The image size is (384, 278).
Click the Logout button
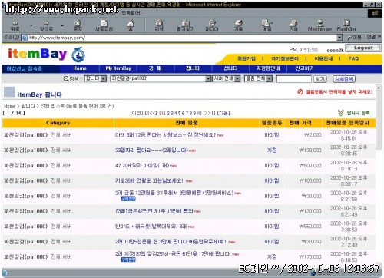[363, 48]
